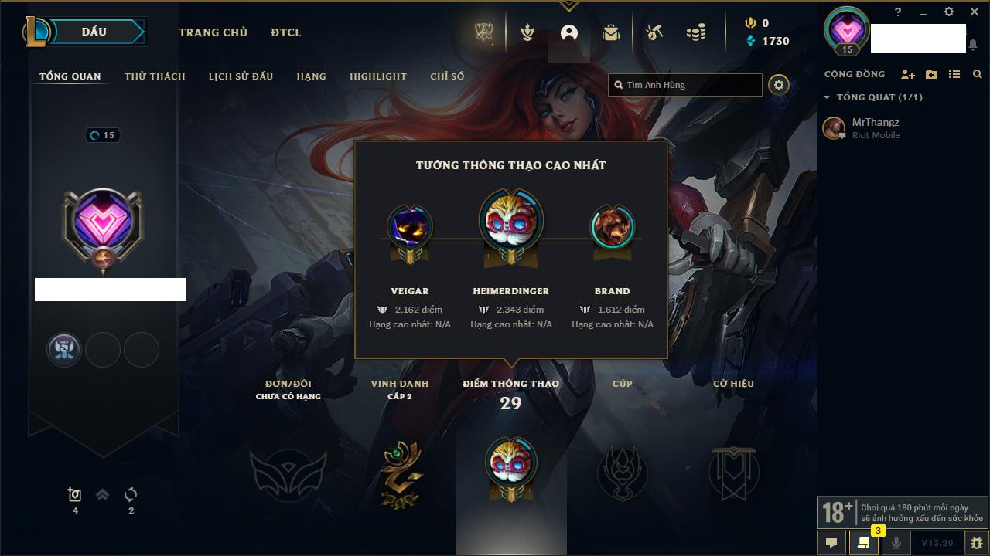
Task: Click the add friend icon
Action: 908,74
